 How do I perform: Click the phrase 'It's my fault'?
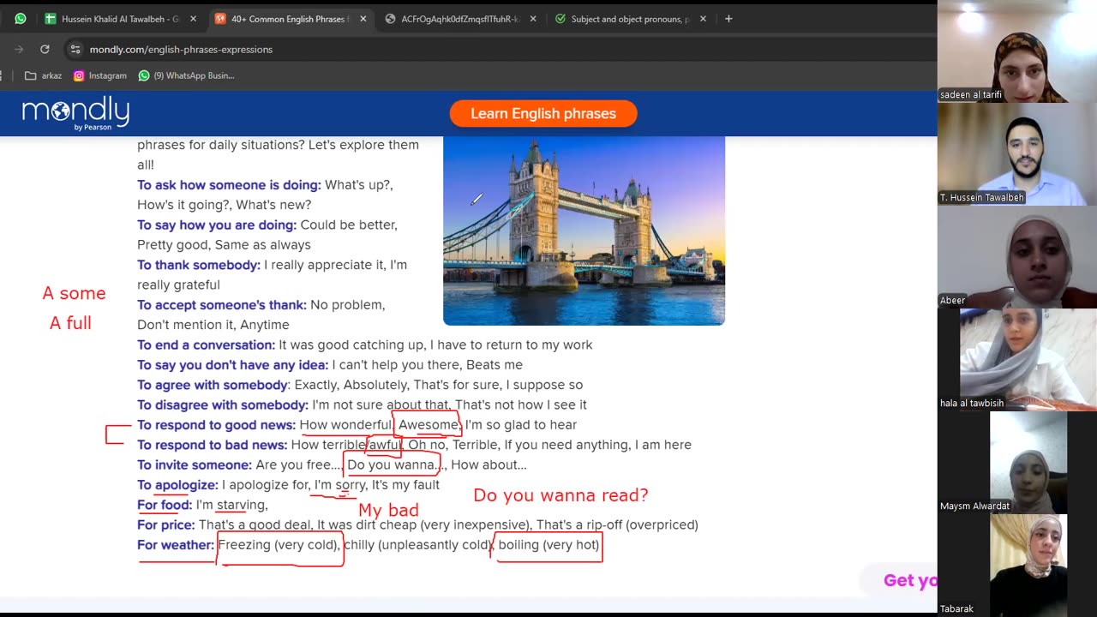coord(405,485)
